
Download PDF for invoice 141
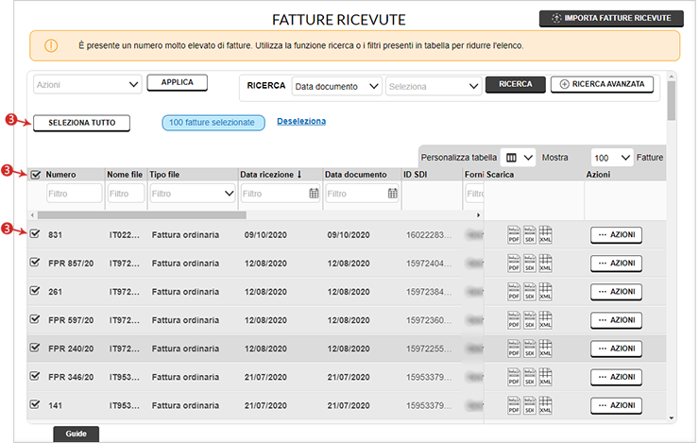click(514, 405)
